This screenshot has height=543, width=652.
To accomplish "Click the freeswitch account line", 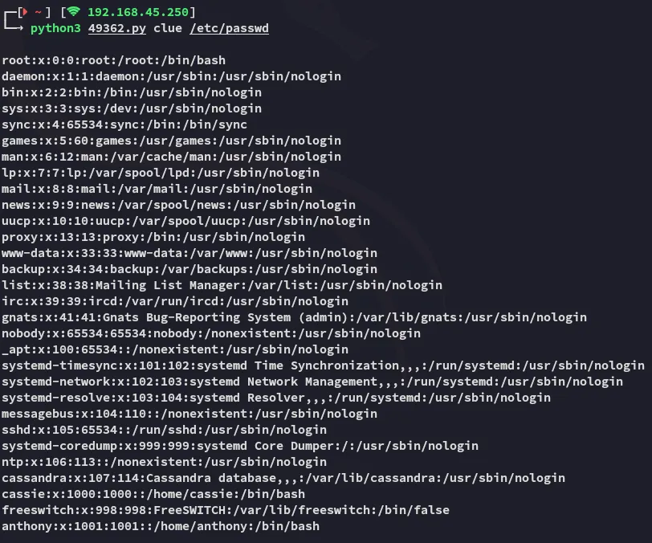I will pyautogui.click(x=225, y=510).
